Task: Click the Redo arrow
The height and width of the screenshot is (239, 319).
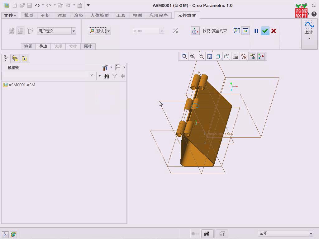Action: [x=49, y=5]
